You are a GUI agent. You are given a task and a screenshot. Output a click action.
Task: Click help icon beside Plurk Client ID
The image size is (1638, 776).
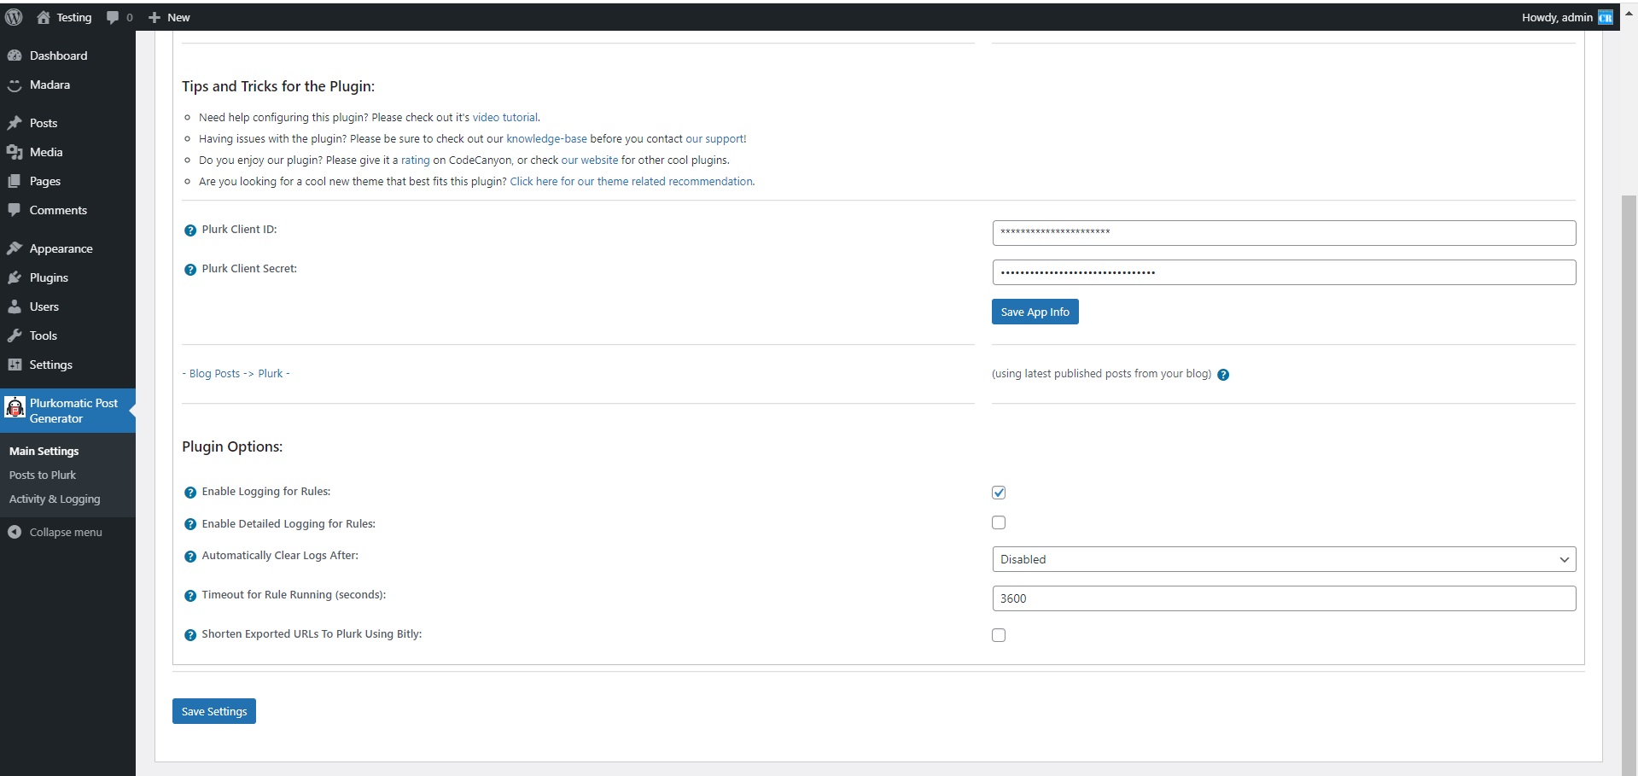tap(190, 230)
